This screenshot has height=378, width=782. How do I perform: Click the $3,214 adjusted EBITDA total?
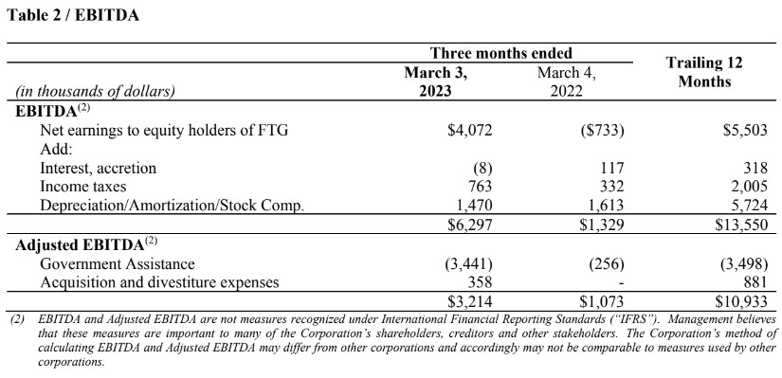tap(470, 301)
